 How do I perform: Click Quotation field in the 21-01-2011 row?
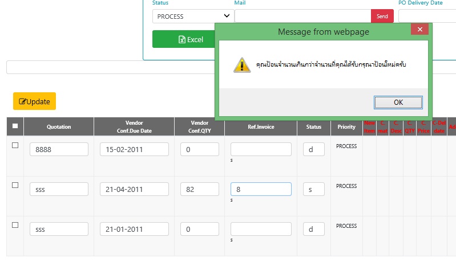coord(59,229)
